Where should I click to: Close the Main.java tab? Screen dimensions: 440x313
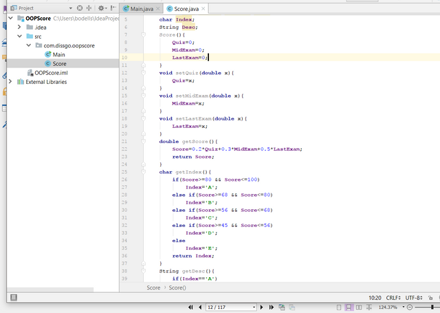(x=157, y=9)
